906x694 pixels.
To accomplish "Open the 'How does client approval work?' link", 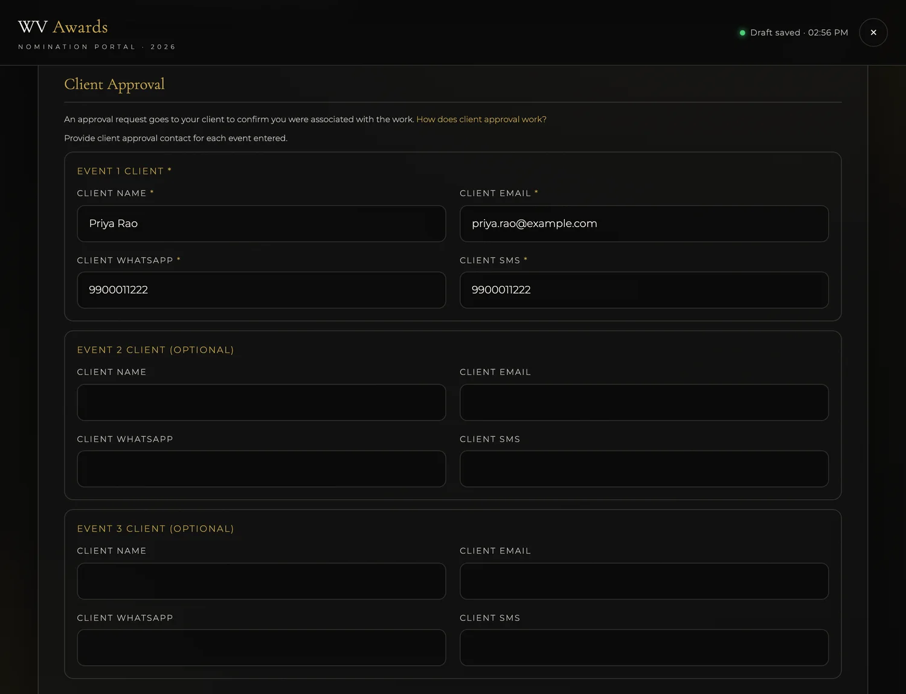I will 481,119.
